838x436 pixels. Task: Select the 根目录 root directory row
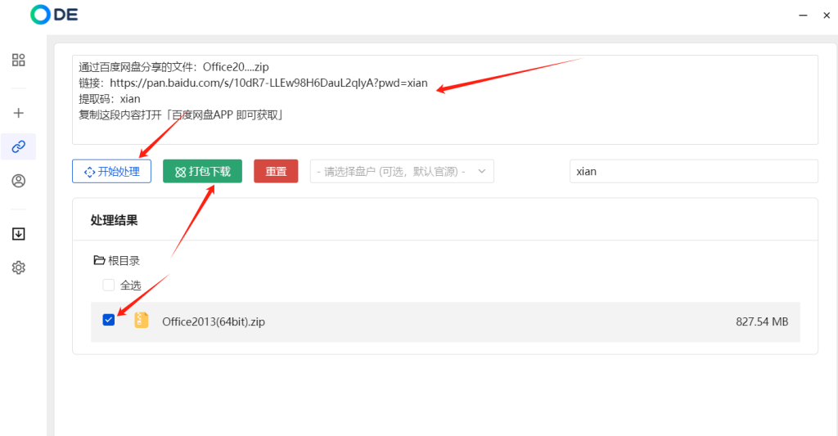pyautogui.click(x=116, y=260)
